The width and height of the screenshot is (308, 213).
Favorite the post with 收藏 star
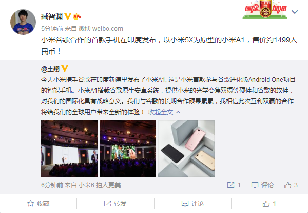[x=38, y=204]
